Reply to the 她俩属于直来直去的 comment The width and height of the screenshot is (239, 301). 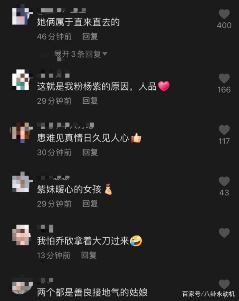tap(90, 36)
